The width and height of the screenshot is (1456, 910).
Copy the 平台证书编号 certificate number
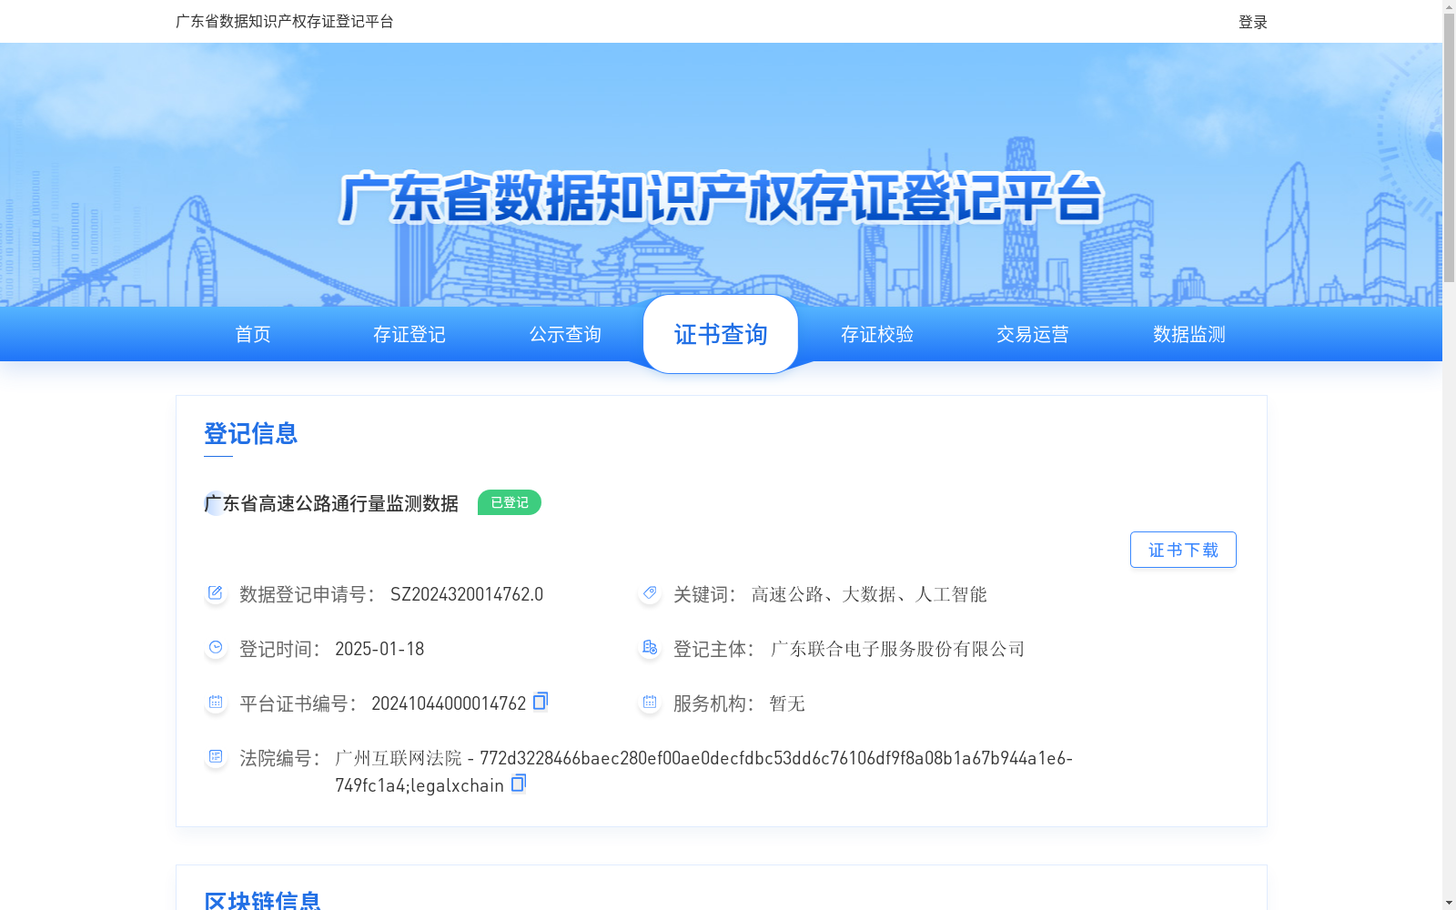pyautogui.click(x=540, y=702)
